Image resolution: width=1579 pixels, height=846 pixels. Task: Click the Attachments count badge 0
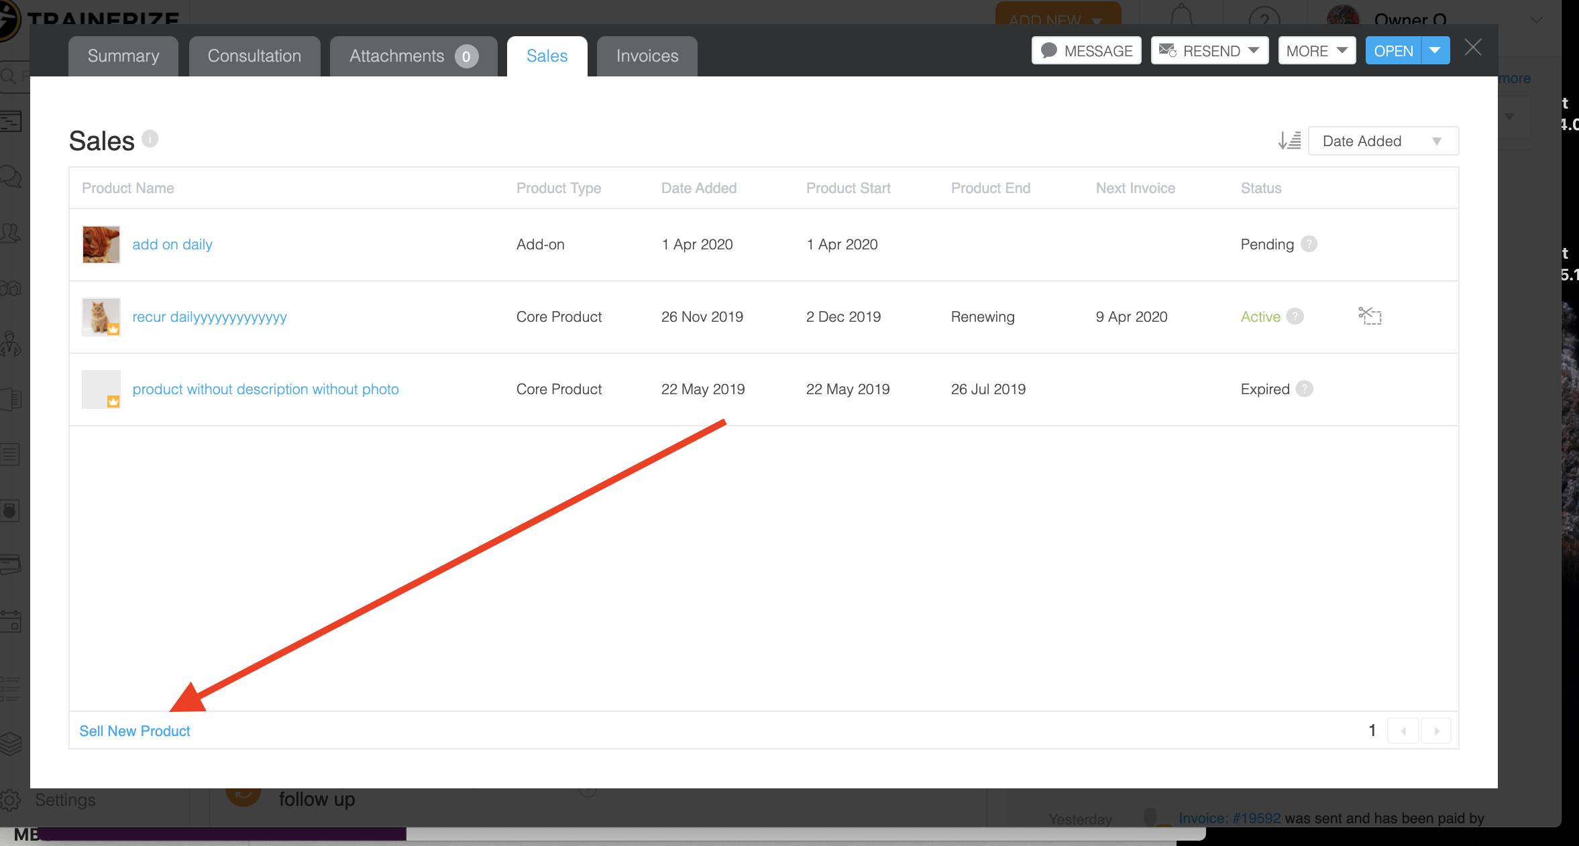point(466,56)
